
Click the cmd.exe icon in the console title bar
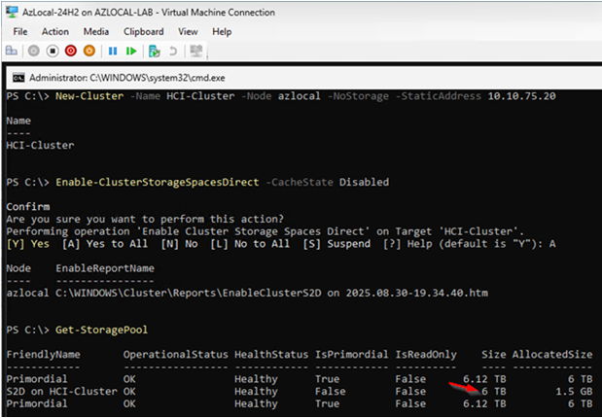click(17, 76)
